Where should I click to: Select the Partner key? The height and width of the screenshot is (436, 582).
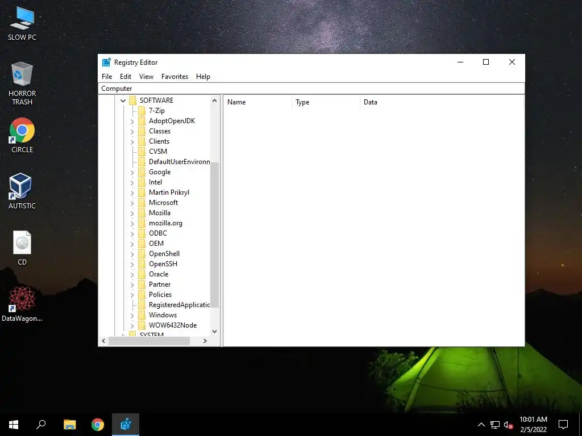tap(160, 284)
